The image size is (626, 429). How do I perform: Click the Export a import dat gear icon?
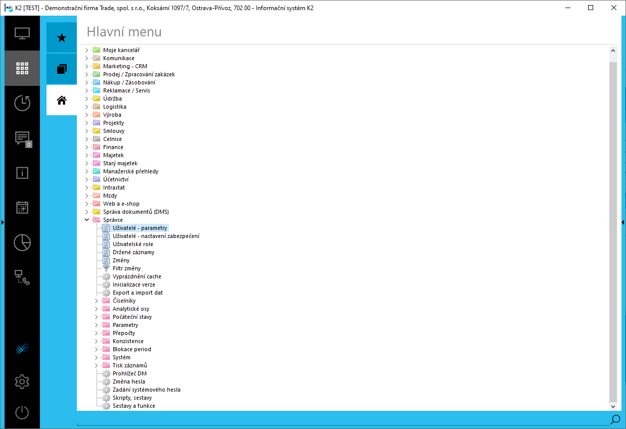[x=106, y=293]
